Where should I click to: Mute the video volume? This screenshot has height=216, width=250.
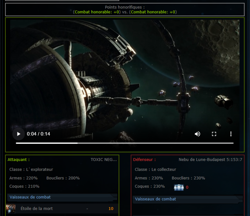click(197, 134)
